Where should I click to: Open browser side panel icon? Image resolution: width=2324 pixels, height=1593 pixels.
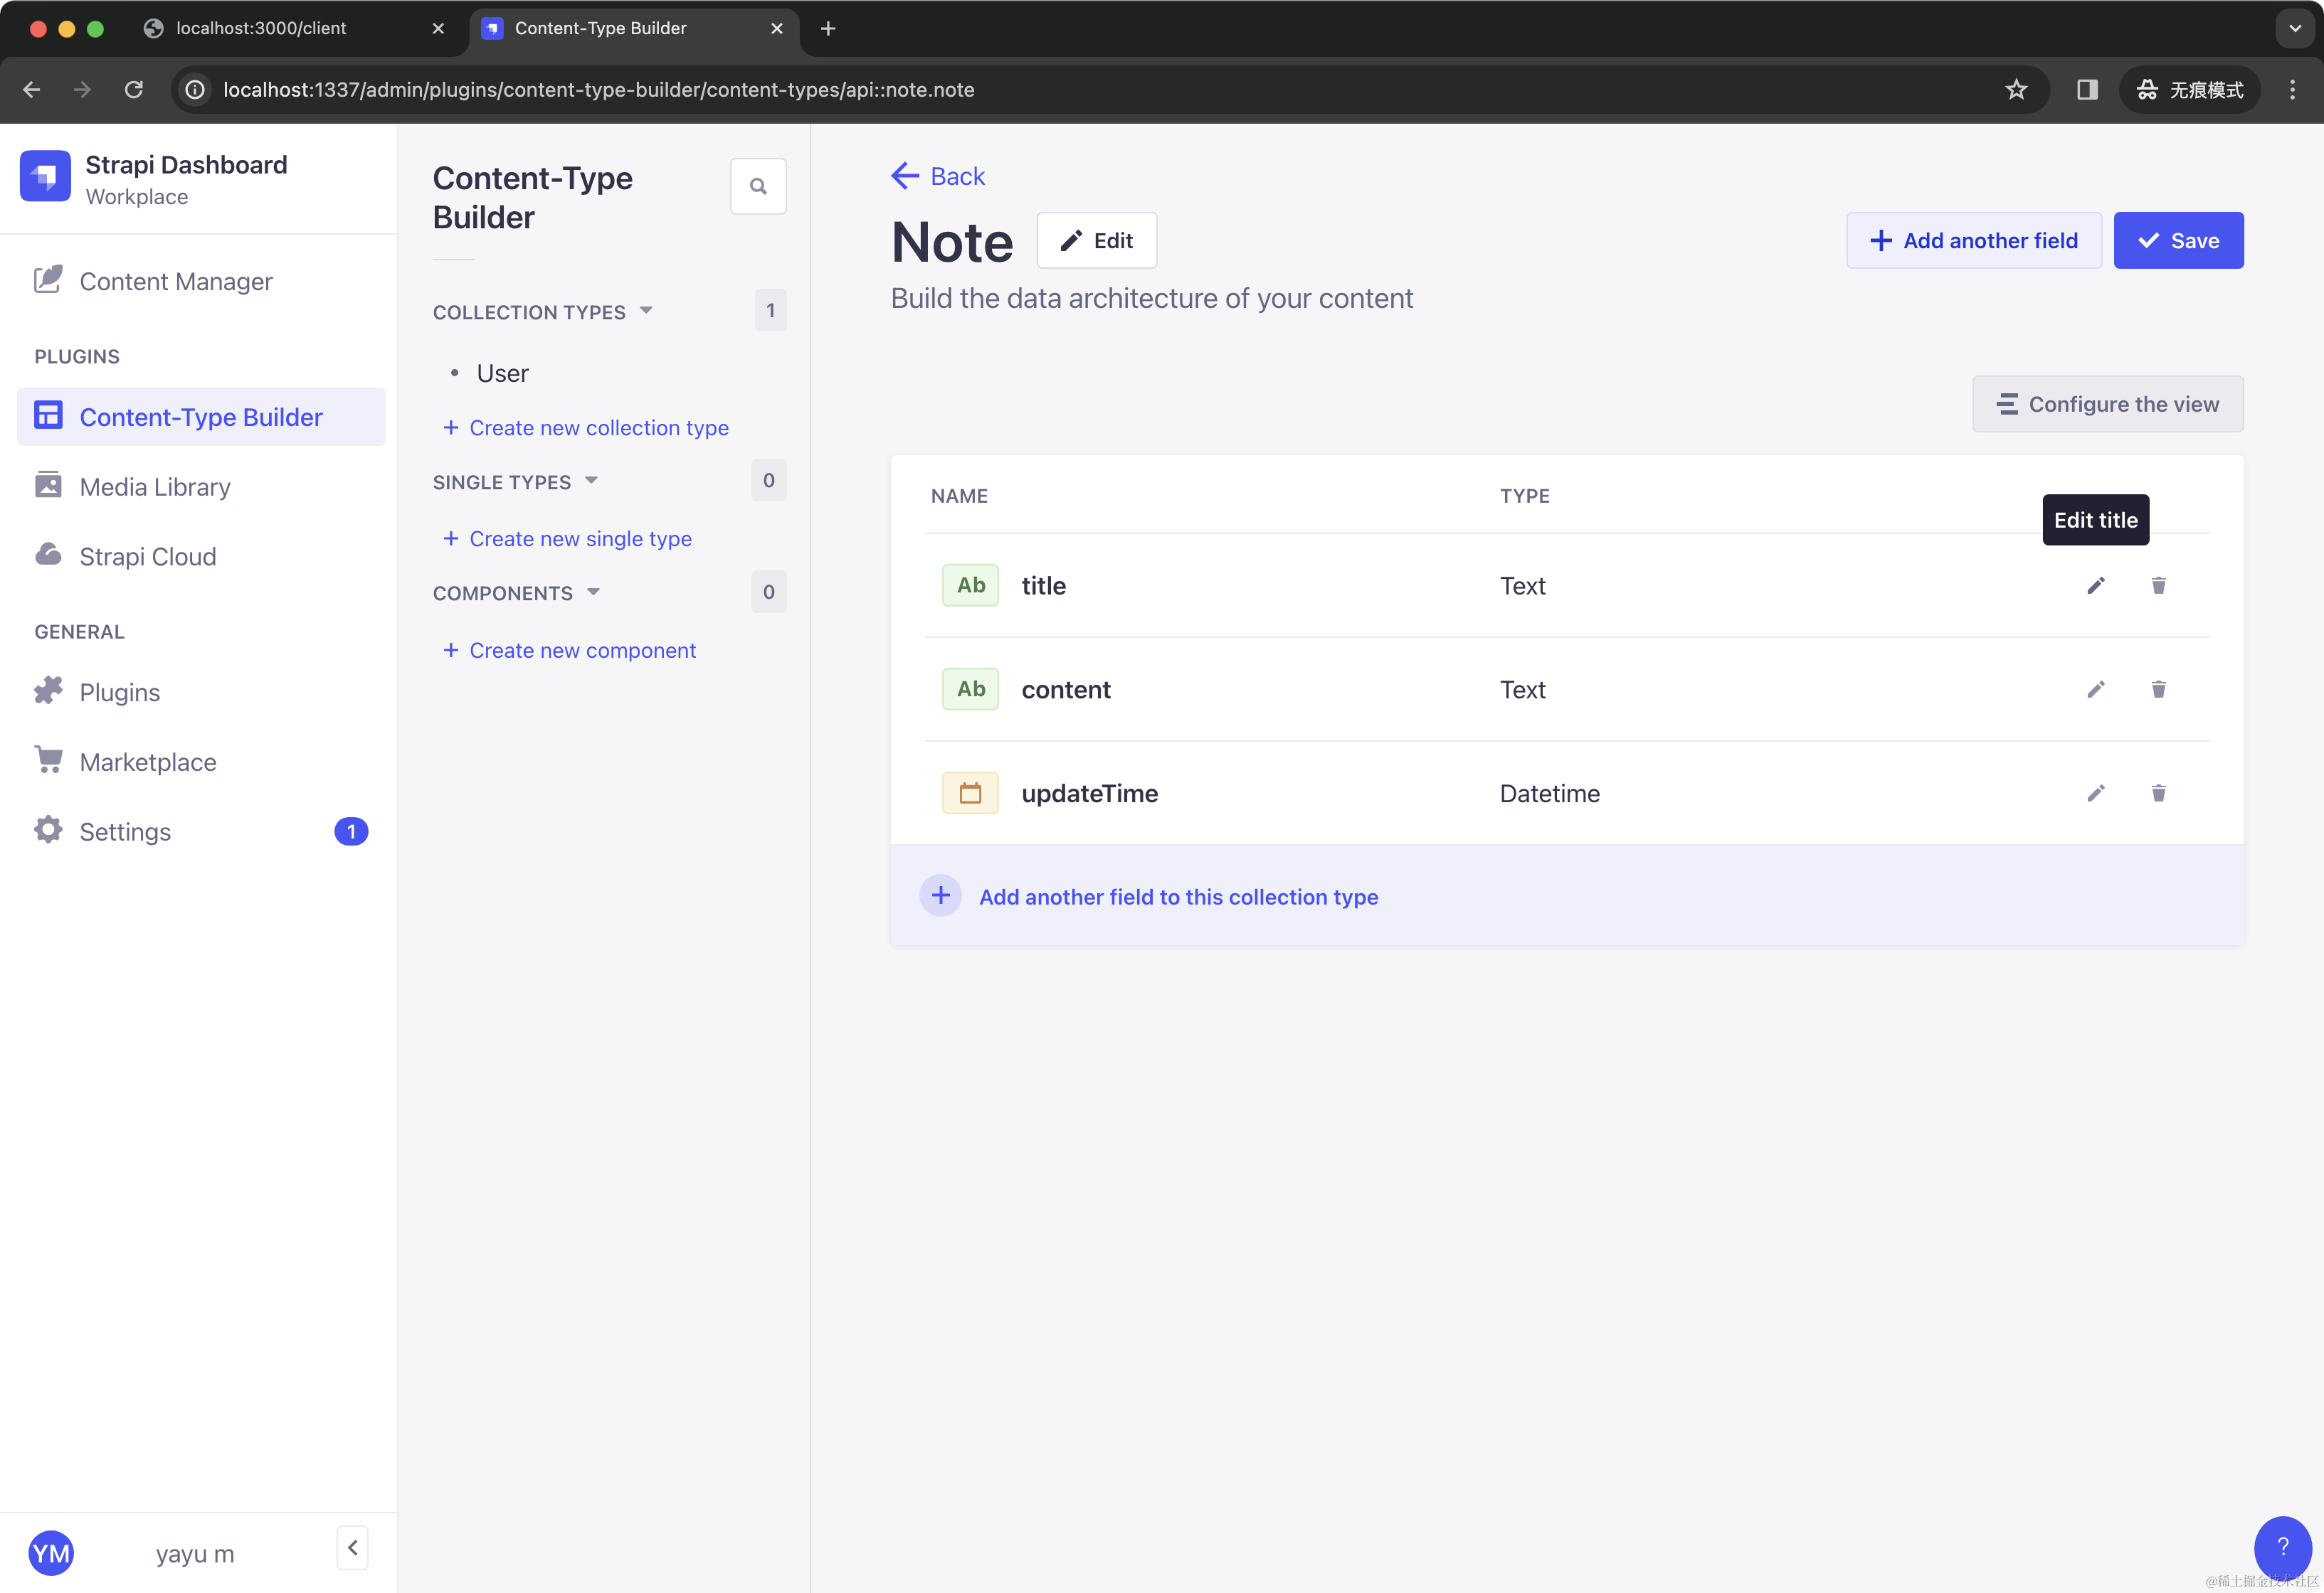(x=2086, y=90)
